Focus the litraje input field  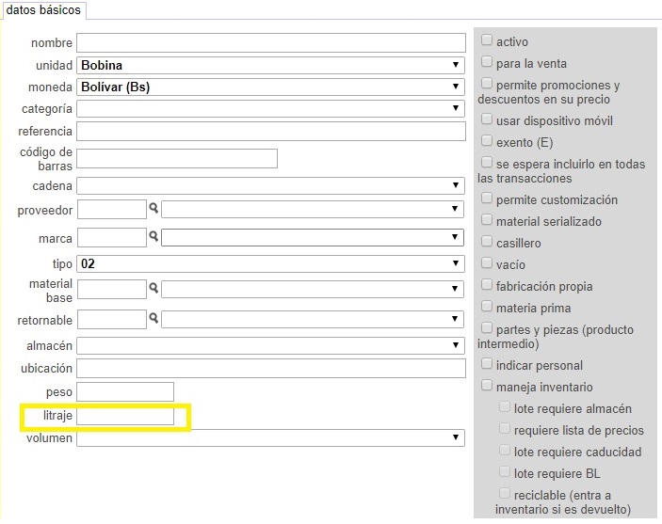(x=125, y=416)
